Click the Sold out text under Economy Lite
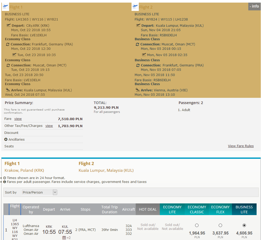This screenshot has height=240, width=261. [x=173, y=227]
